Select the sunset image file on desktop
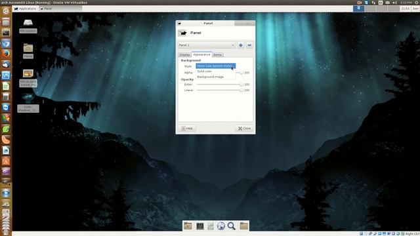Viewport: 420px width, 236px height. pyautogui.click(x=28, y=77)
